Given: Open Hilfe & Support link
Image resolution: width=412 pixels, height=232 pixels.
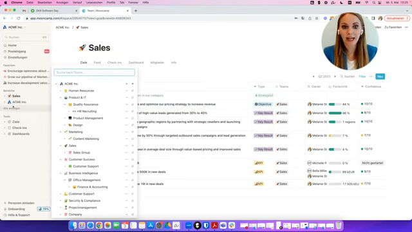Looking at the screenshot, I should point(19,215).
